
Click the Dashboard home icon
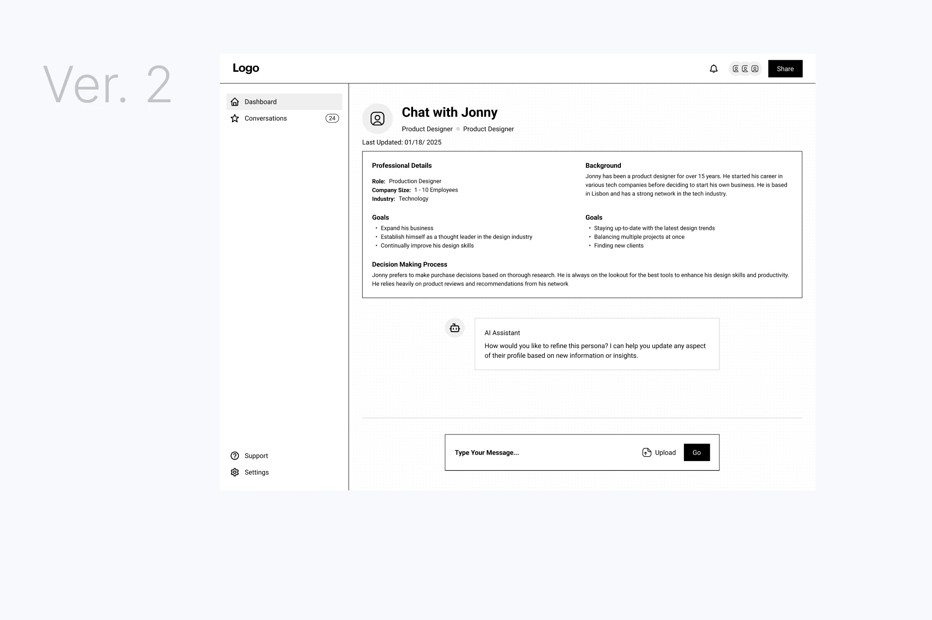click(x=235, y=102)
